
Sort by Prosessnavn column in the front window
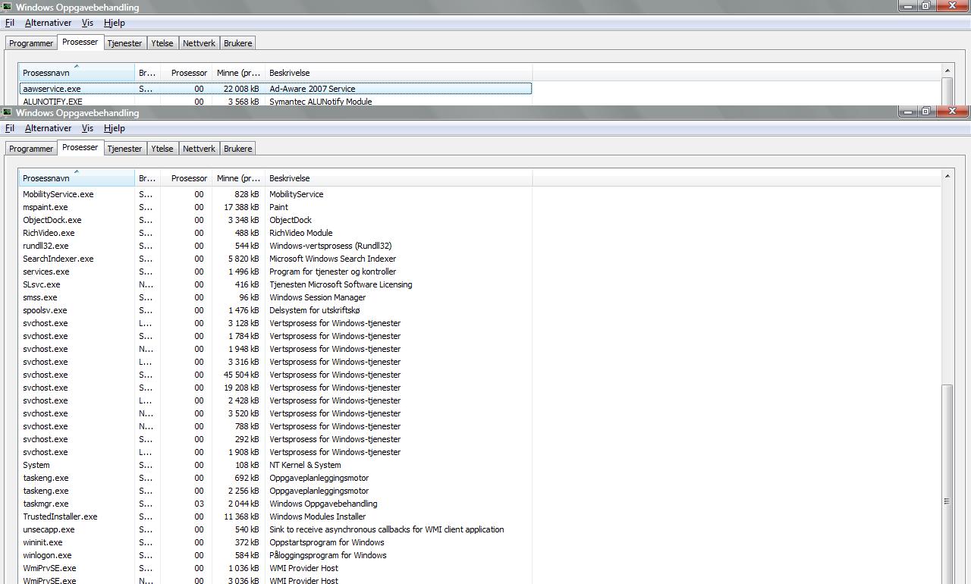coord(77,178)
